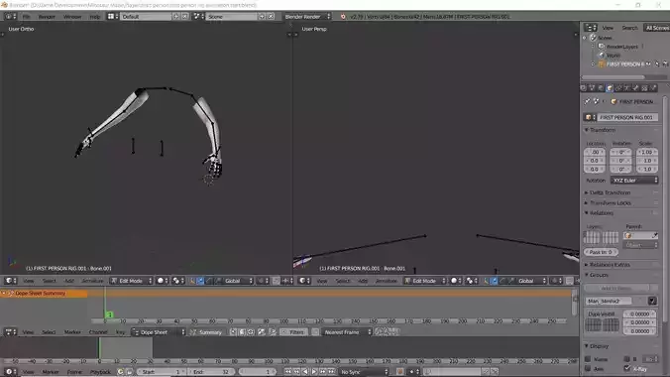Image resolution: width=670 pixels, height=377 pixels.
Task: Open the Dope Sheet Marker menu
Action: pos(72,332)
